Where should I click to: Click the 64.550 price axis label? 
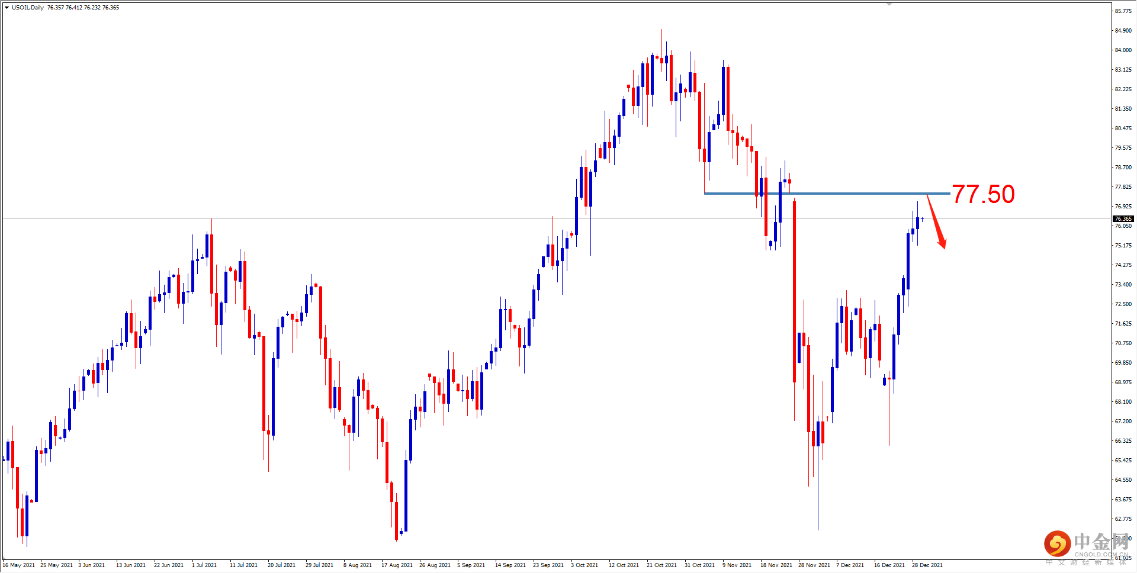click(1123, 480)
